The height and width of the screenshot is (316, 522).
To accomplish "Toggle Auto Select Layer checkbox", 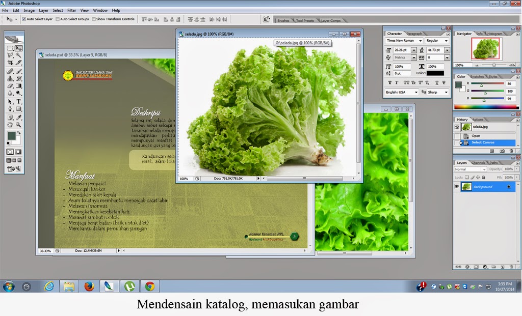I will 24,19.
